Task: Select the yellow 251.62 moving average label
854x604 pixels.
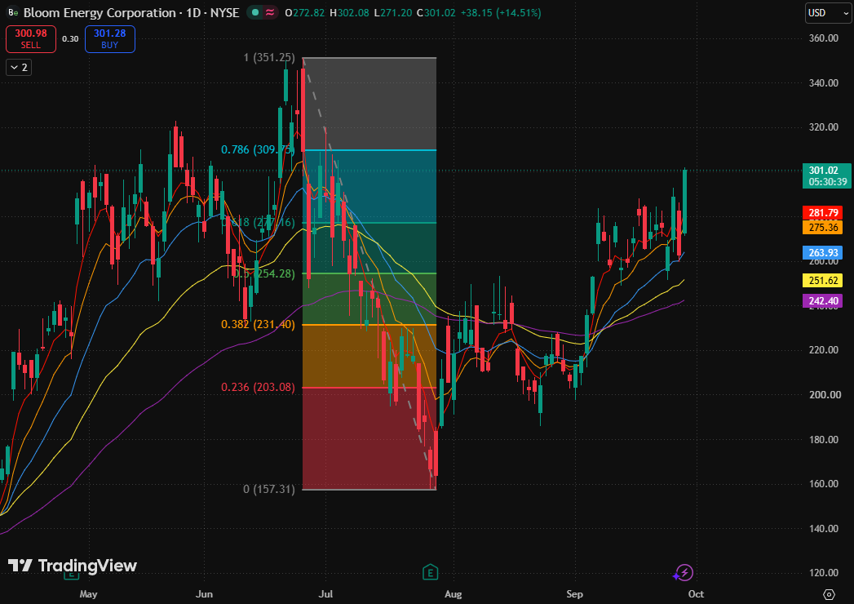Action: pyautogui.click(x=823, y=281)
